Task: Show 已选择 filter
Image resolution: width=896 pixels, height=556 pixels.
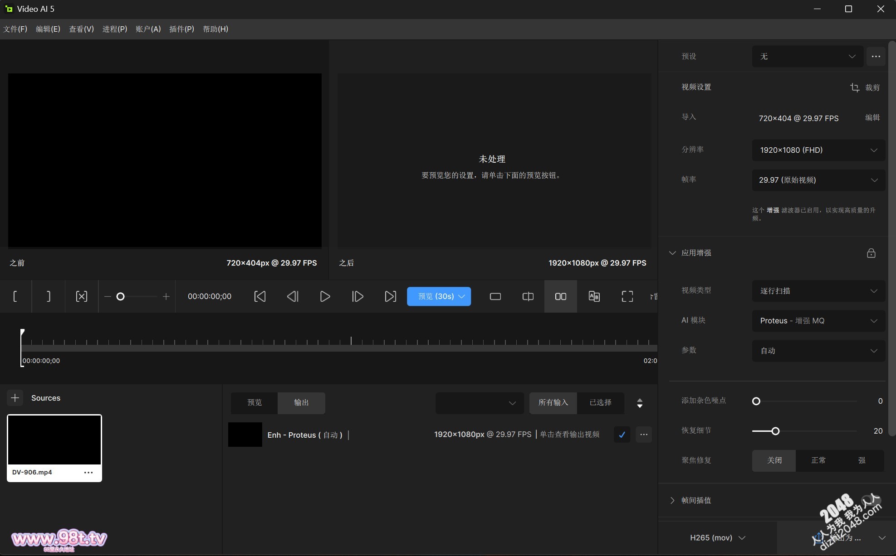Action: click(600, 402)
